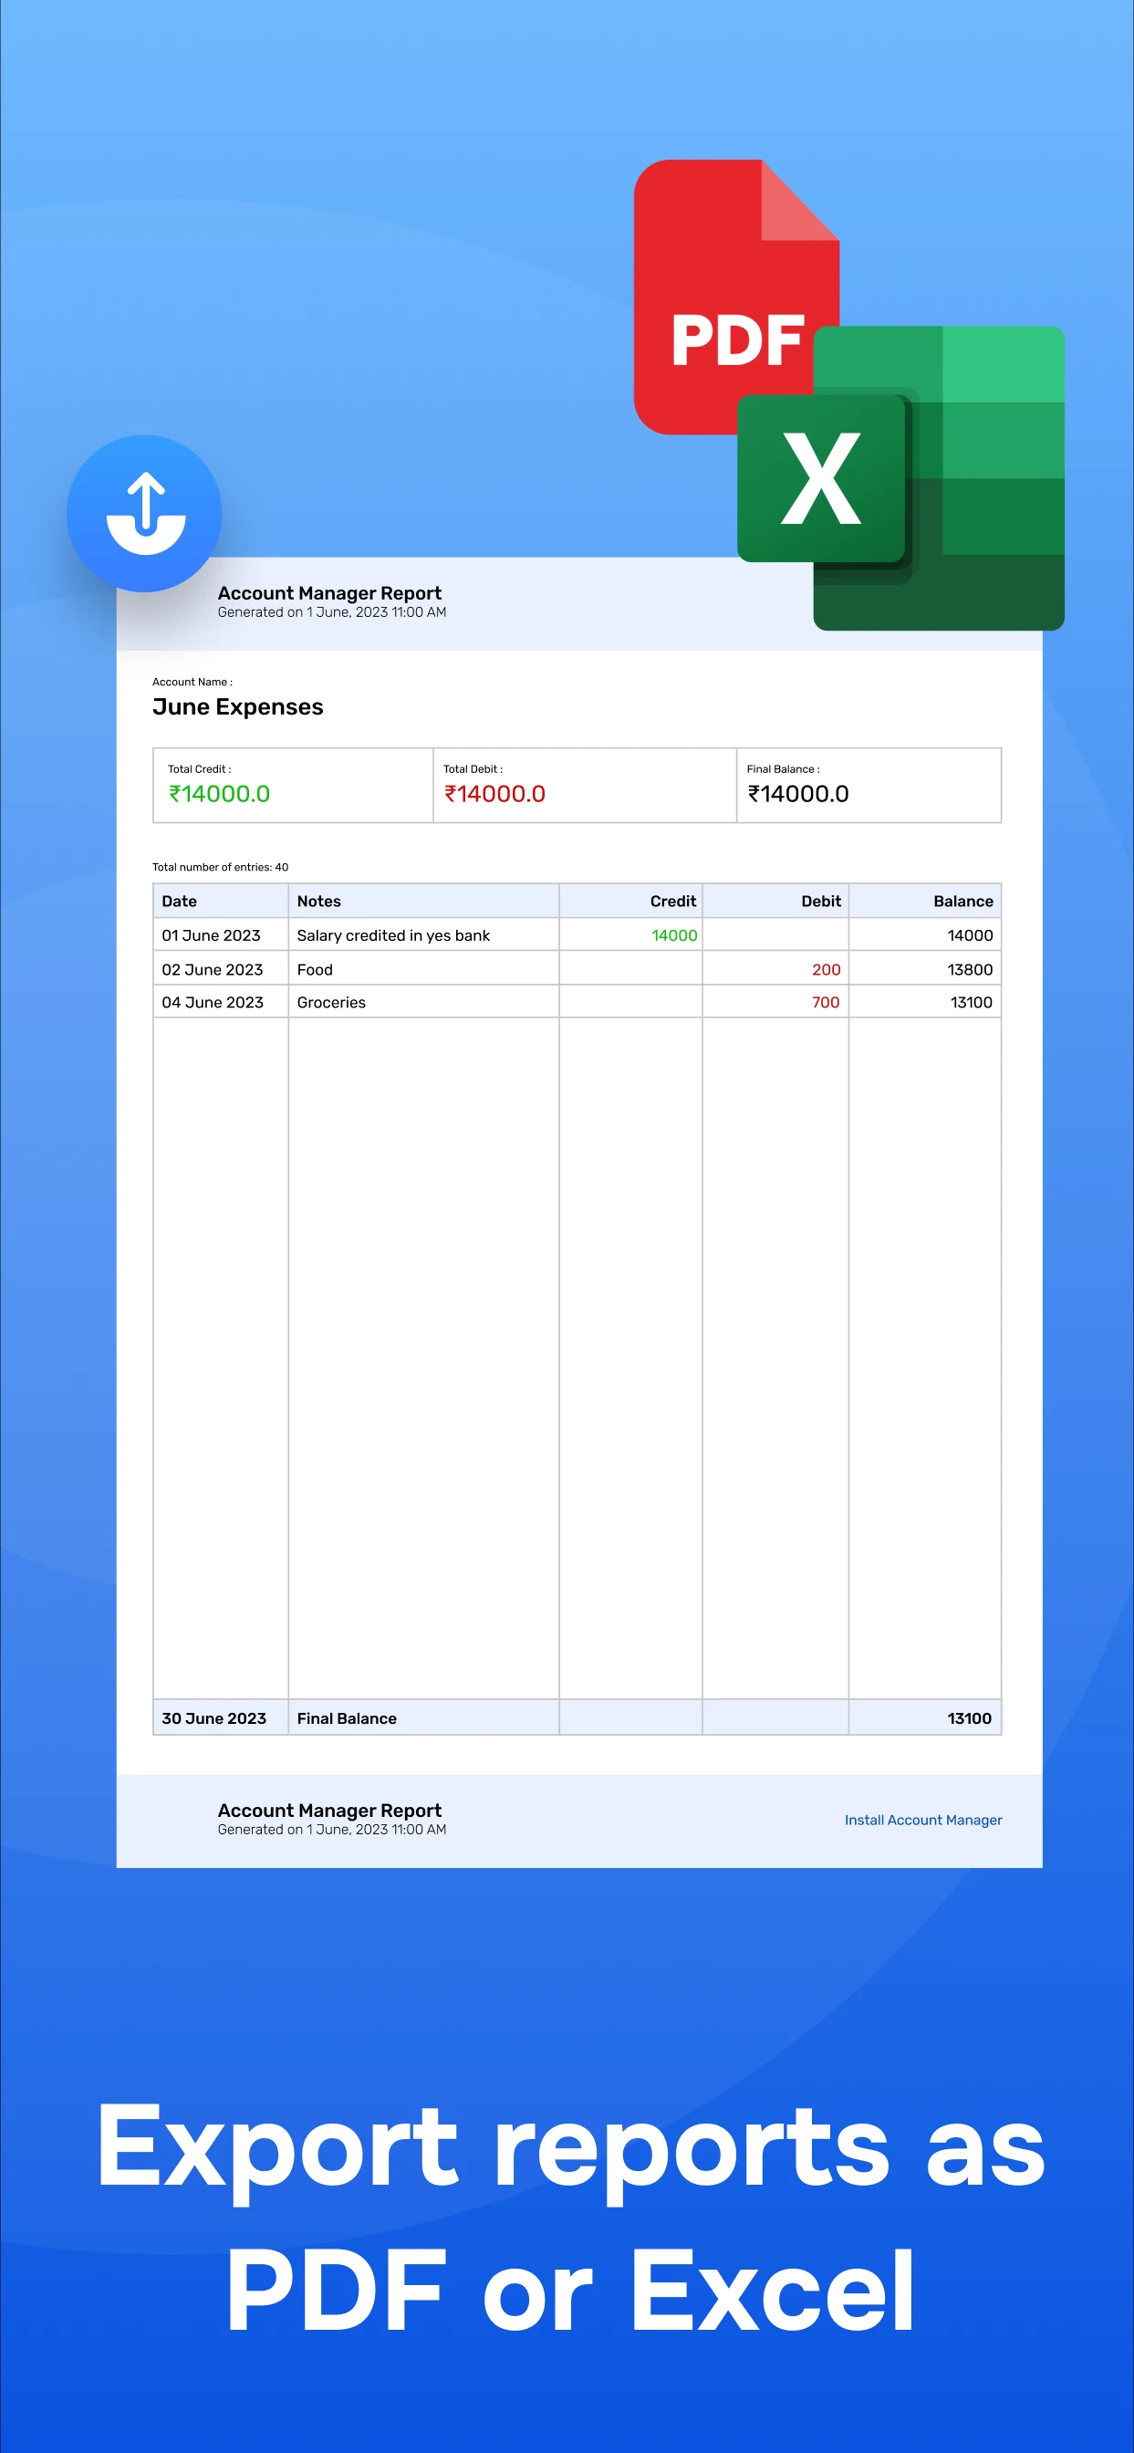Select the 14000 balance in Salary row

[969, 935]
